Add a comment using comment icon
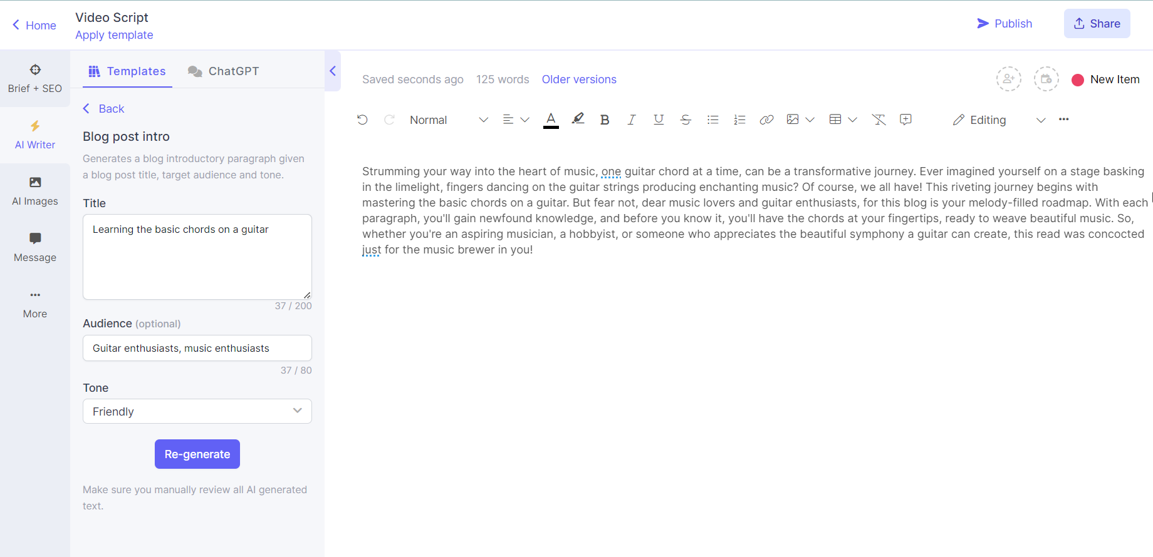The height and width of the screenshot is (557, 1153). tap(905, 120)
